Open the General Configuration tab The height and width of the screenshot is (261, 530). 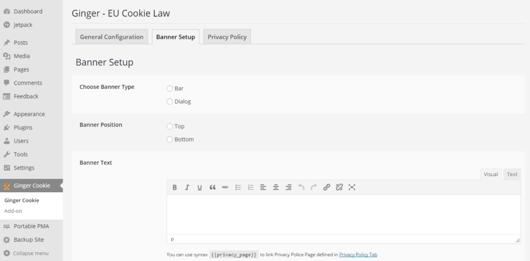[112, 37]
